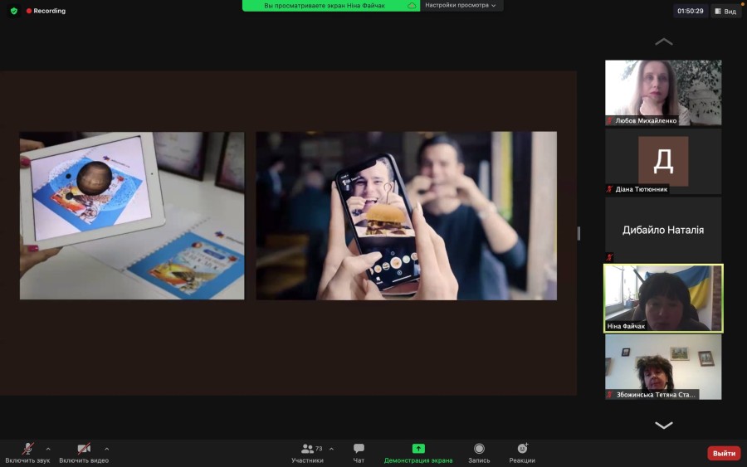
Task: Click the phone burger image in shared slide
Action: click(407, 216)
